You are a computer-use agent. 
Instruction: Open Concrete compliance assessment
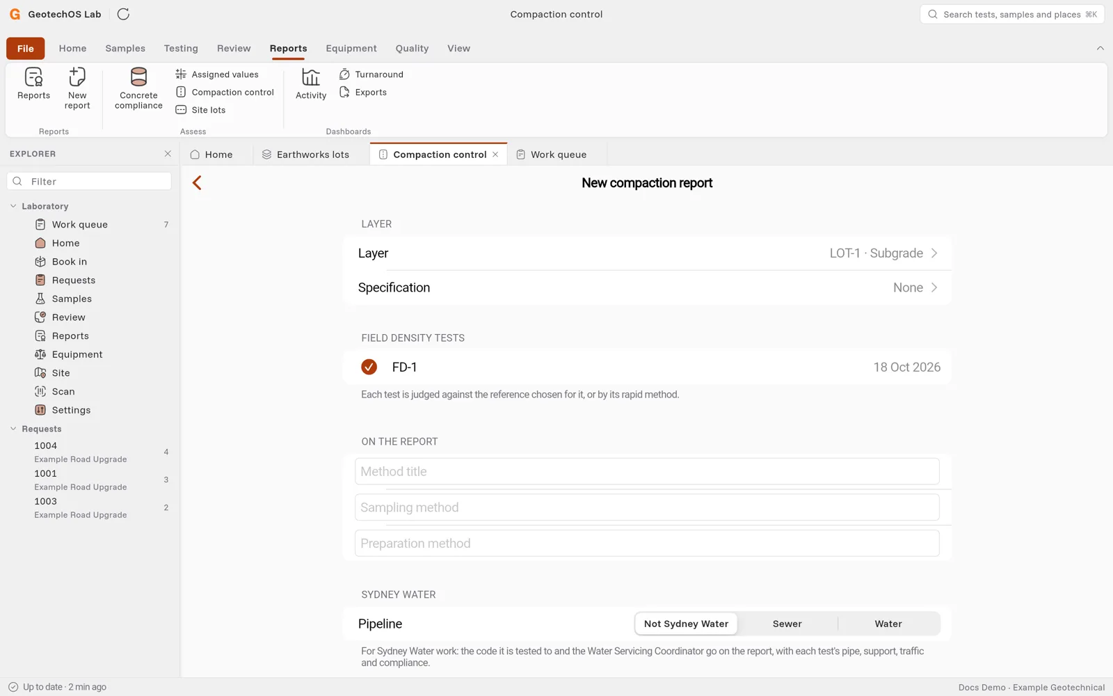[138, 88]
